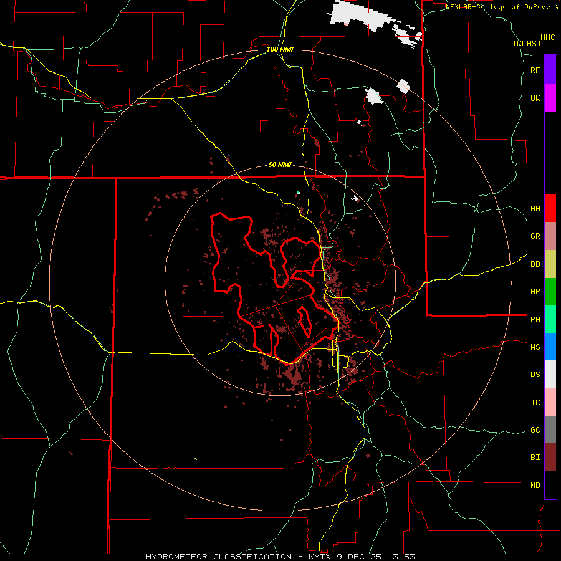Click the GR pinkish legend swatch
561x561 pixels.
[x=550, y=236]
